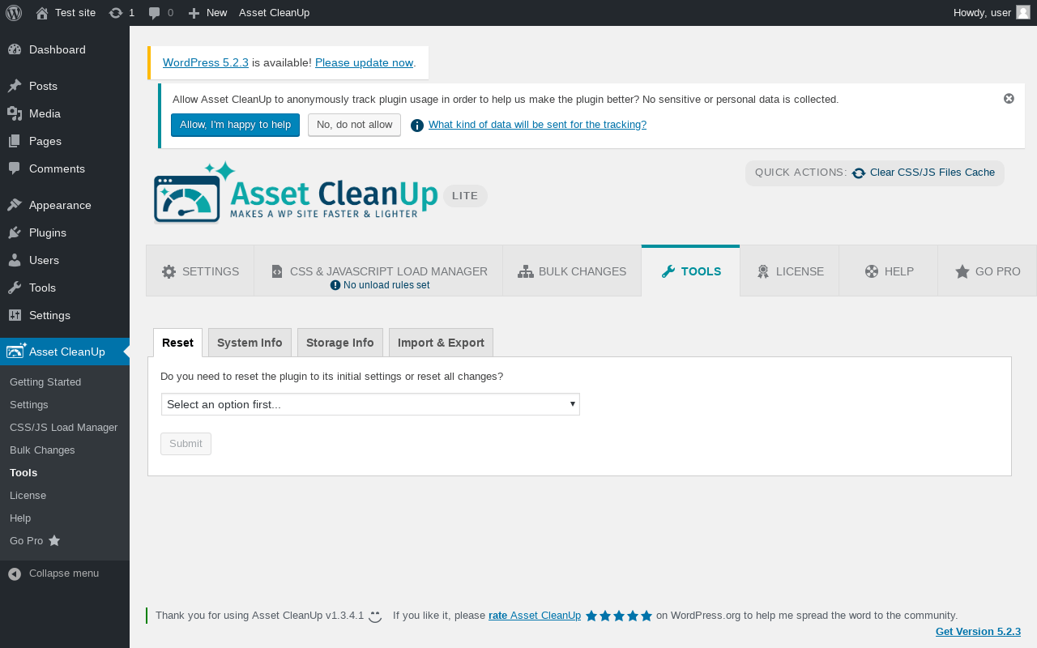Click 'Allow, I'm happy to help' button
The image size is (1037, 648).
235,125
